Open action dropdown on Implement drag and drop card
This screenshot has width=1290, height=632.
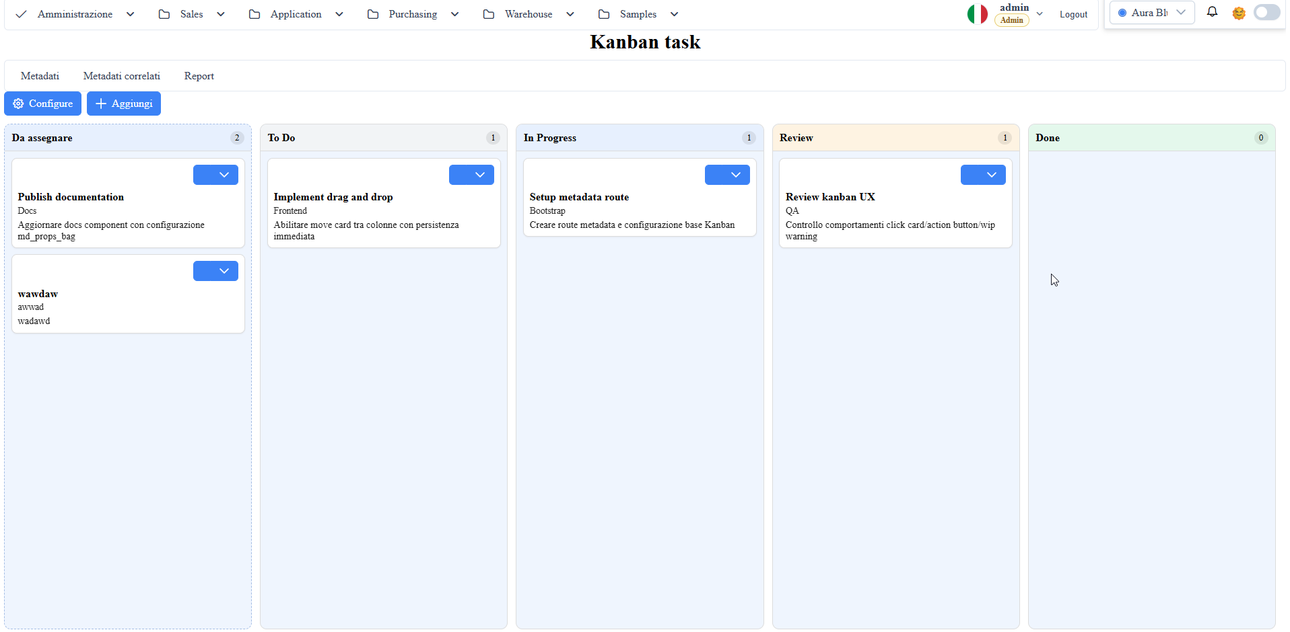coord(471,175)
